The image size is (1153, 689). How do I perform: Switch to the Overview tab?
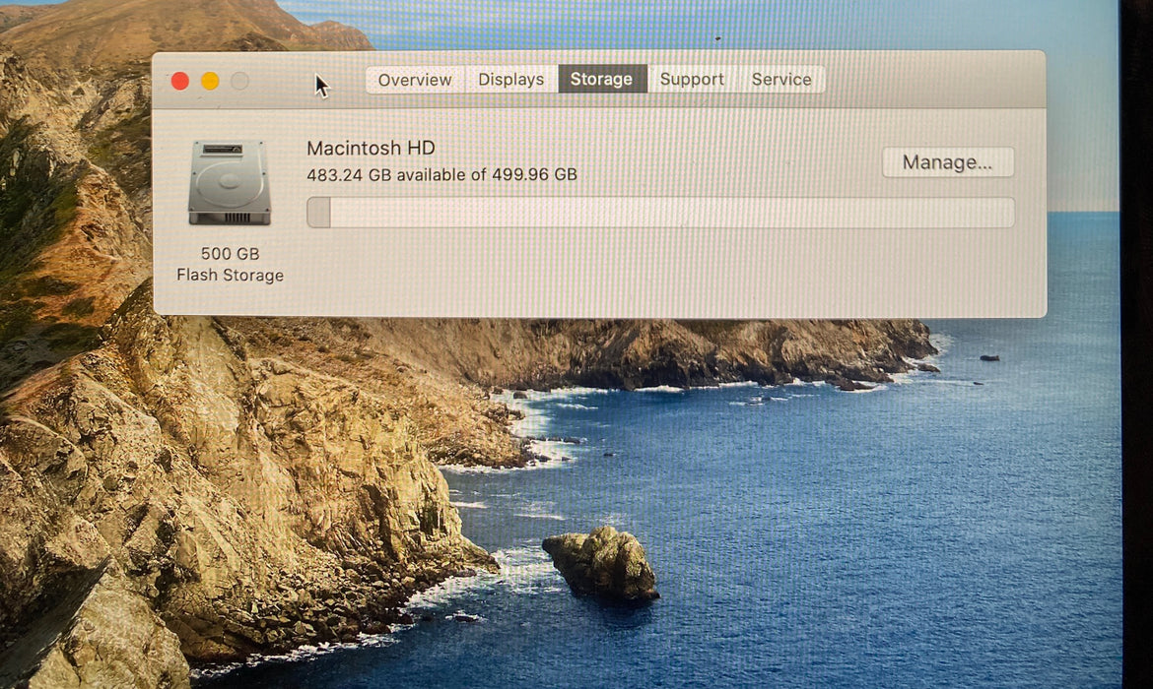pyautogui.click(x=415, y=80)
